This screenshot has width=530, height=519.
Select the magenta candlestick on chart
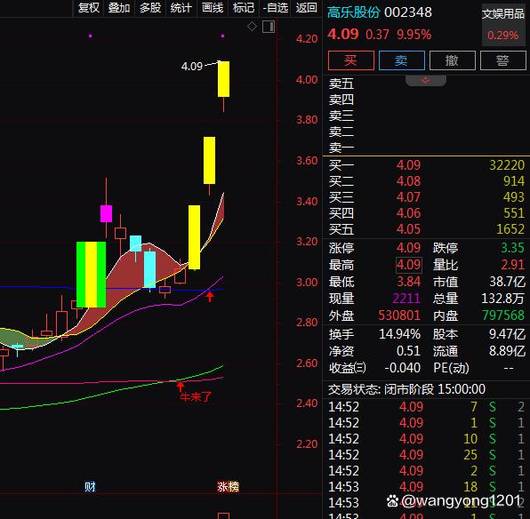(106, 213)
